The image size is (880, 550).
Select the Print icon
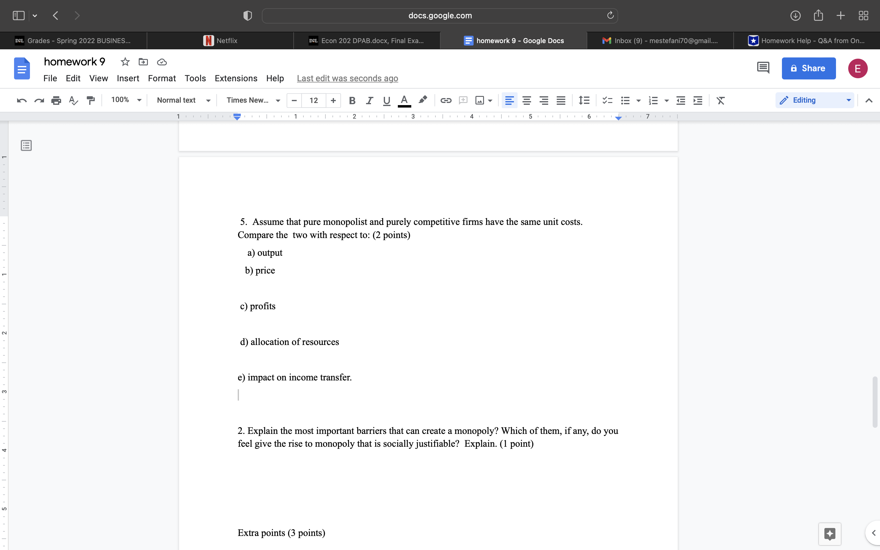click(56, 101)
